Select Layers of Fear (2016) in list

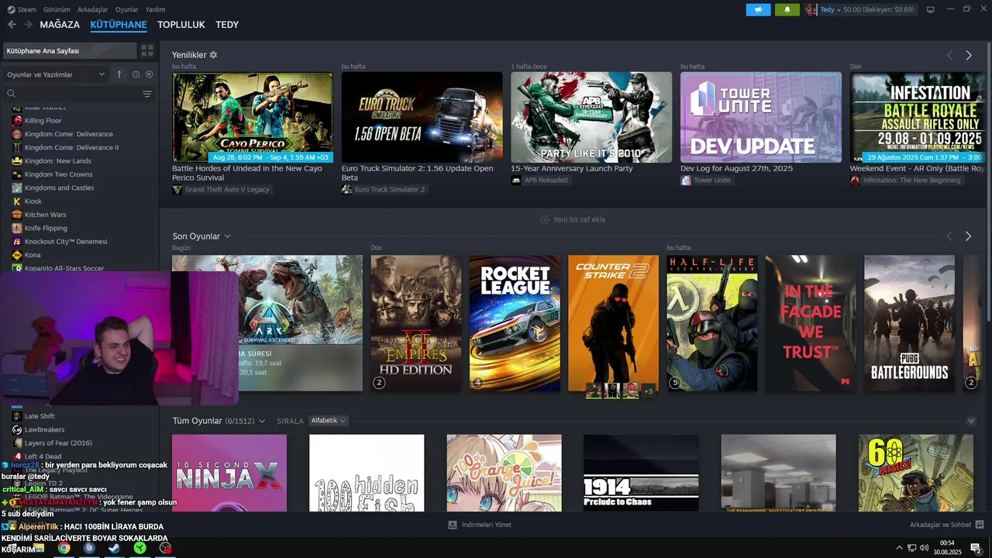tap(58, 443)
